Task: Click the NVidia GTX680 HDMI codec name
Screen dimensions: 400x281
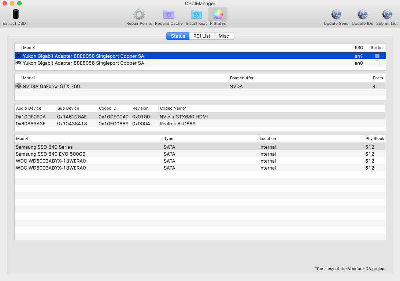Action: pyautogui.click(x=184, y=117)
